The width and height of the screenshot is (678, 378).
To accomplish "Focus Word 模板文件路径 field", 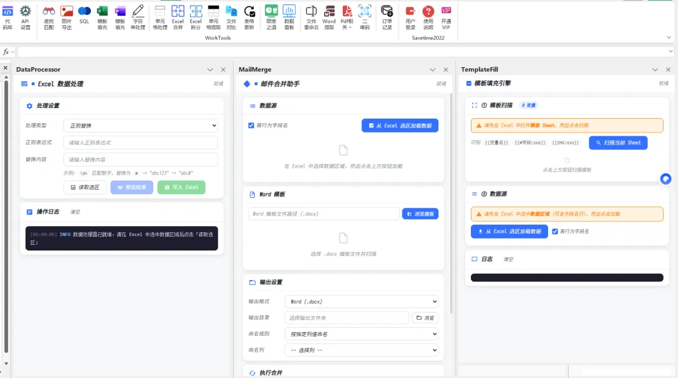I will 324,213.
